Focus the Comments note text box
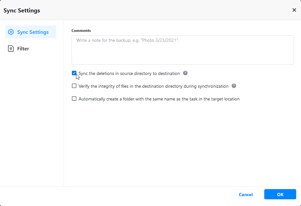 click(182, 53)
